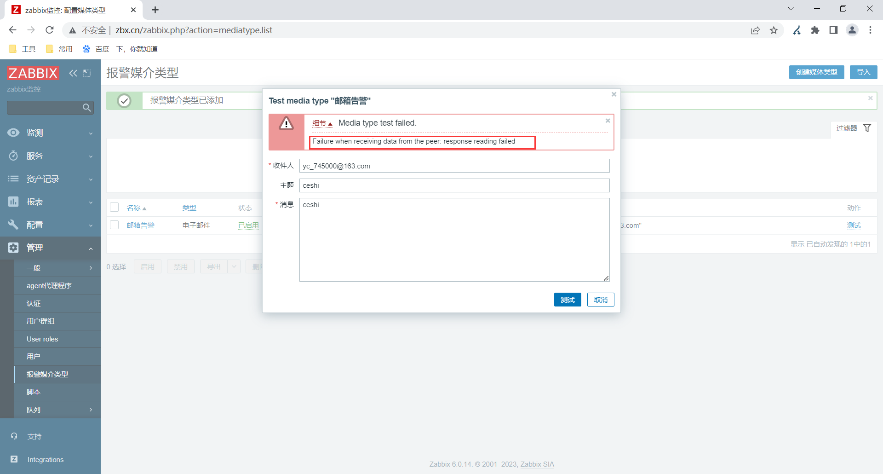Screen dimensions: 883x474
Task: Dismiss the green success notification
Action: [870, 98]
